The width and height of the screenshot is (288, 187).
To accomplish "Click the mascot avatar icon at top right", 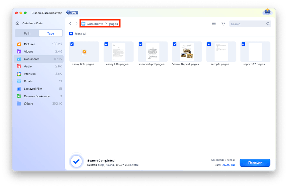I will pyautogui.click(x=267, y=12).
